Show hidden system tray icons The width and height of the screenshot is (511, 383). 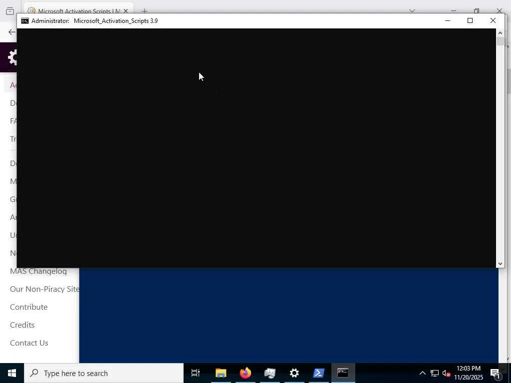[422, 373]
